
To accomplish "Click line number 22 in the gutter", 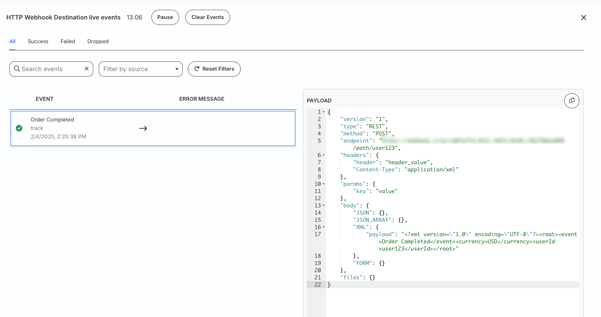I will click(x=318, y=285).
